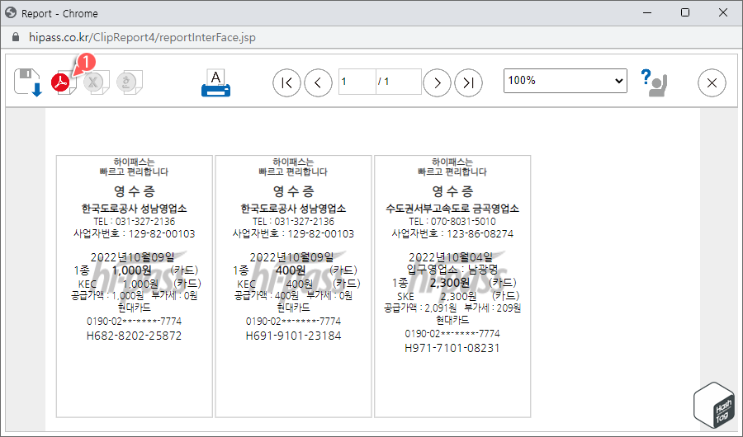Click receipt number H682-8202-25872
This screenshot has height=437, width=743.
click(134, 336)
